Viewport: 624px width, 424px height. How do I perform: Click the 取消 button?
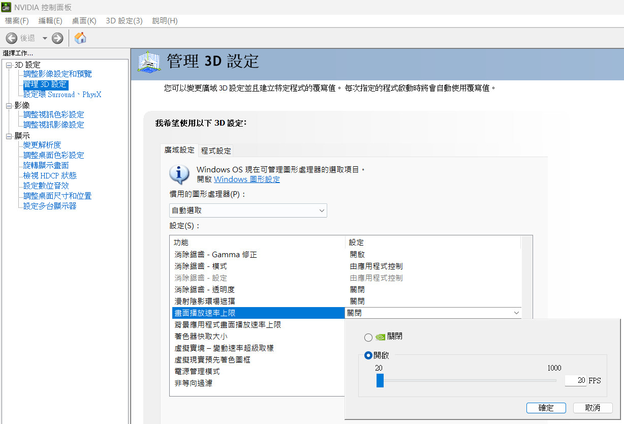[592, 408]
